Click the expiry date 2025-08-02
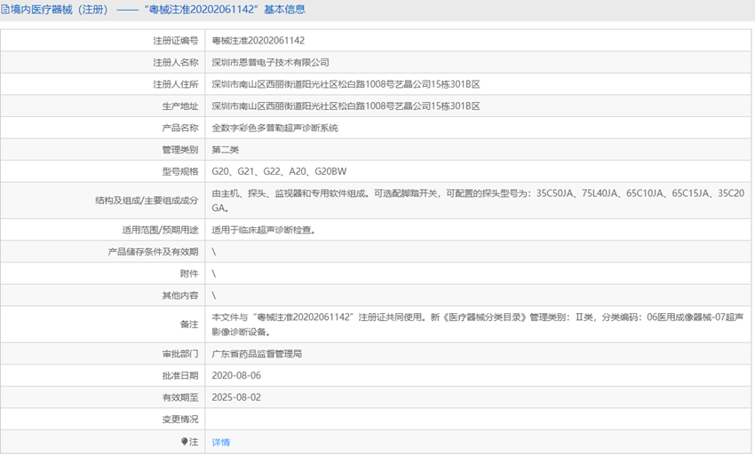This screenshot has width=755, height=455. tap(235, 397)
